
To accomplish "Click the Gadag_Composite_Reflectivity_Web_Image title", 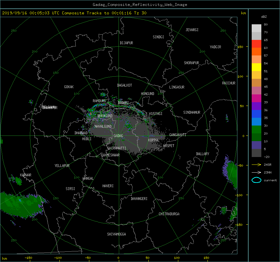I will 140,5.
